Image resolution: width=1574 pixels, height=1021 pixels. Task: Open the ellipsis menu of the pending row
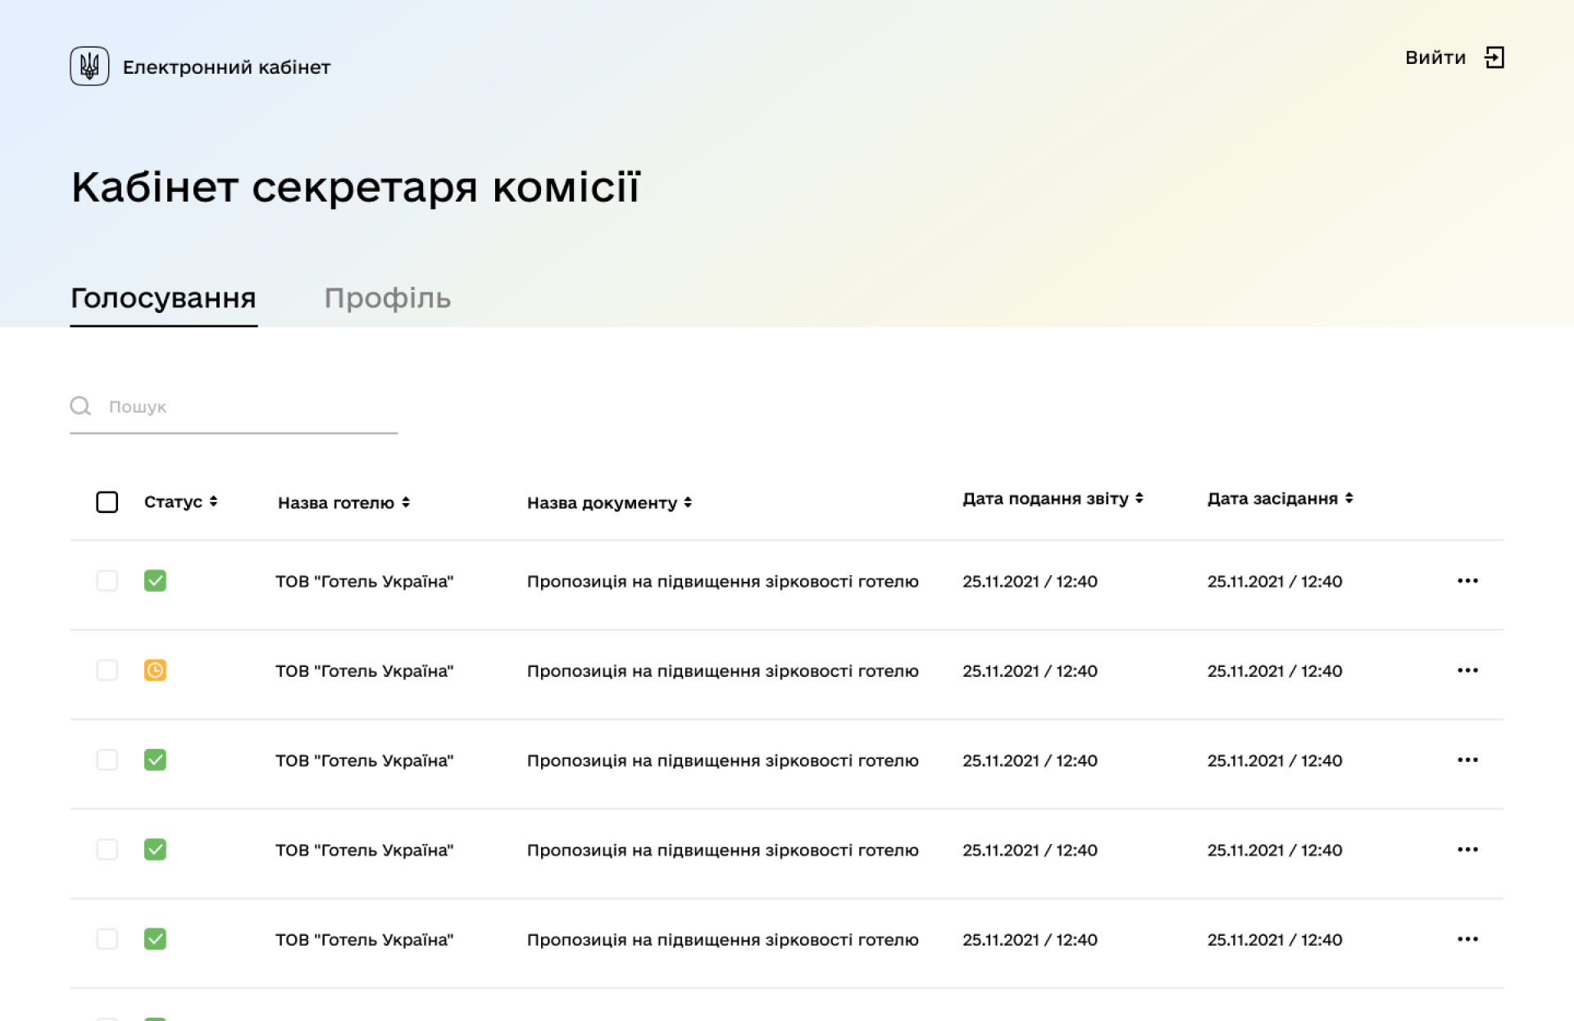click(1467, 670)
